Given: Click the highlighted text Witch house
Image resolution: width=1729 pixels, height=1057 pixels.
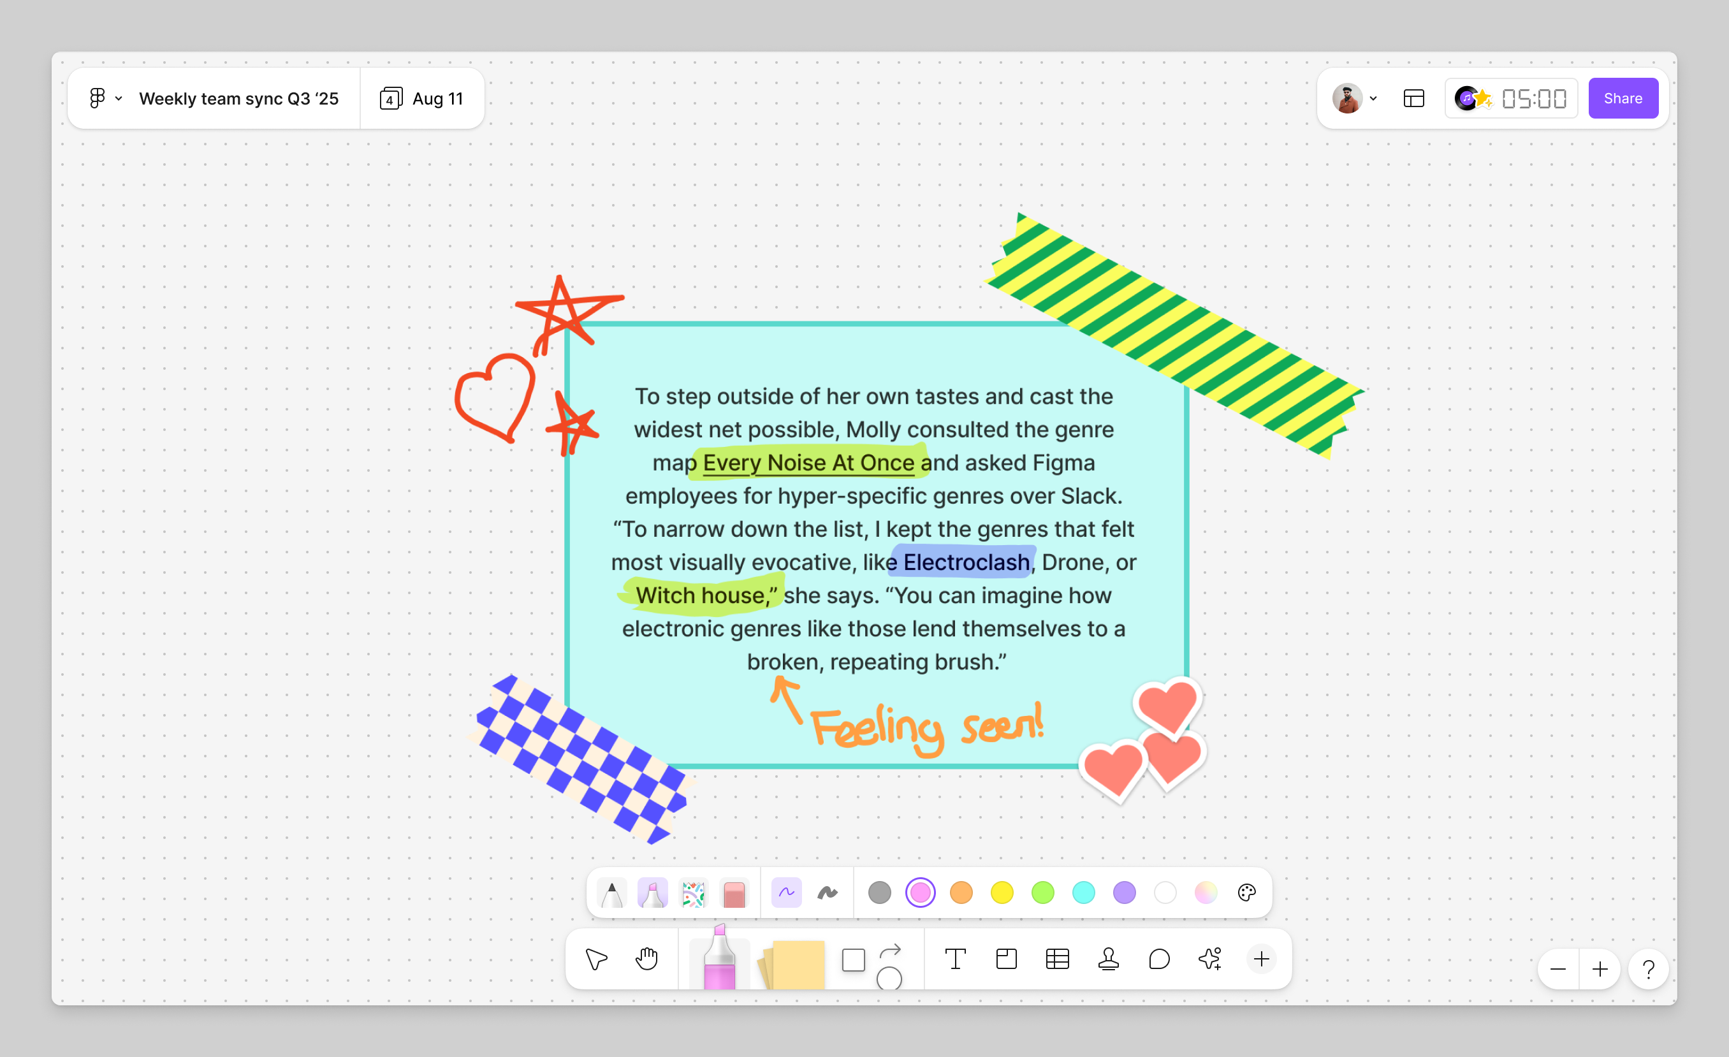Looking at the screenshot, I should (706, 595).
